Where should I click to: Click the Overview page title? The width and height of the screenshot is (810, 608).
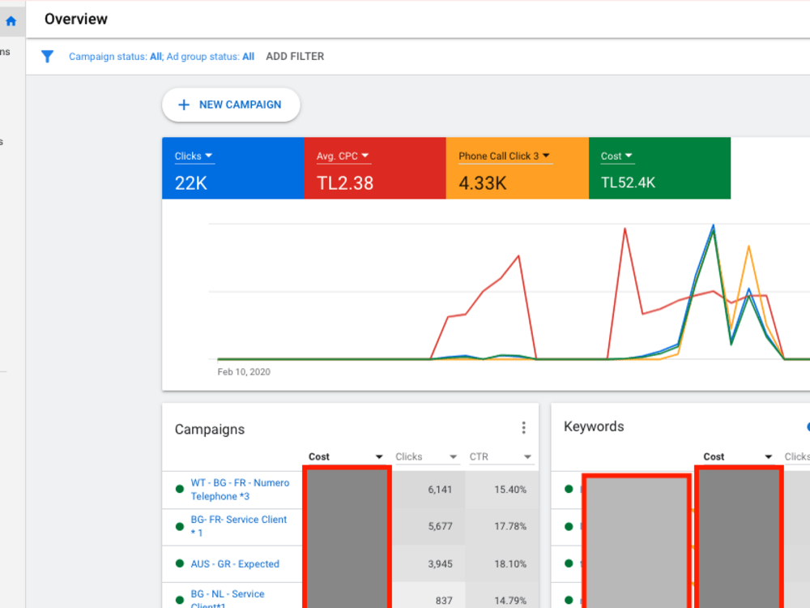[x=76, y=19]
